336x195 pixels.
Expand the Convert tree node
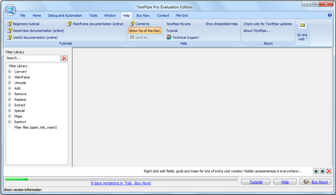(x=9, y=72)
